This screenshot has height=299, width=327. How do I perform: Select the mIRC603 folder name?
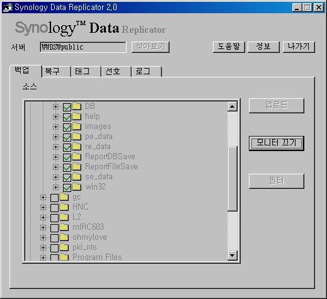(x=88, y=227)
